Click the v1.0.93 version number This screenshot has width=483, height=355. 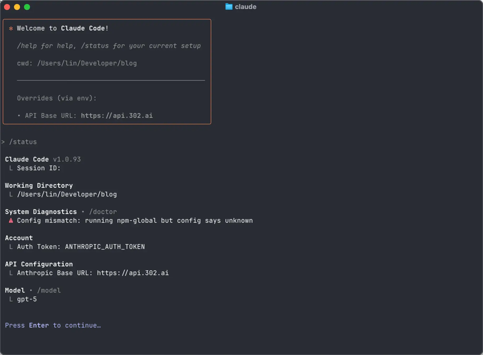point(67,160)
